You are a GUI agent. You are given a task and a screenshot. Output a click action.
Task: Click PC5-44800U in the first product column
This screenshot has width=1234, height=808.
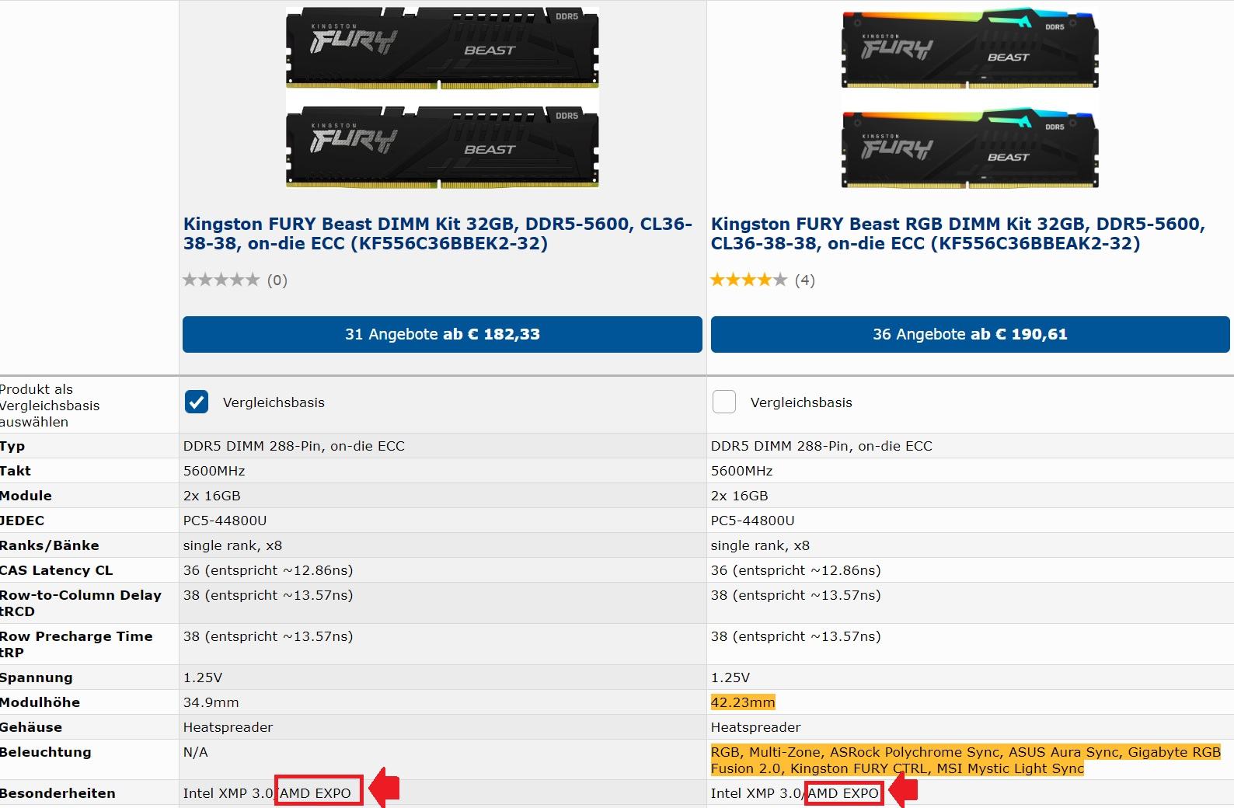click(225, 521)
